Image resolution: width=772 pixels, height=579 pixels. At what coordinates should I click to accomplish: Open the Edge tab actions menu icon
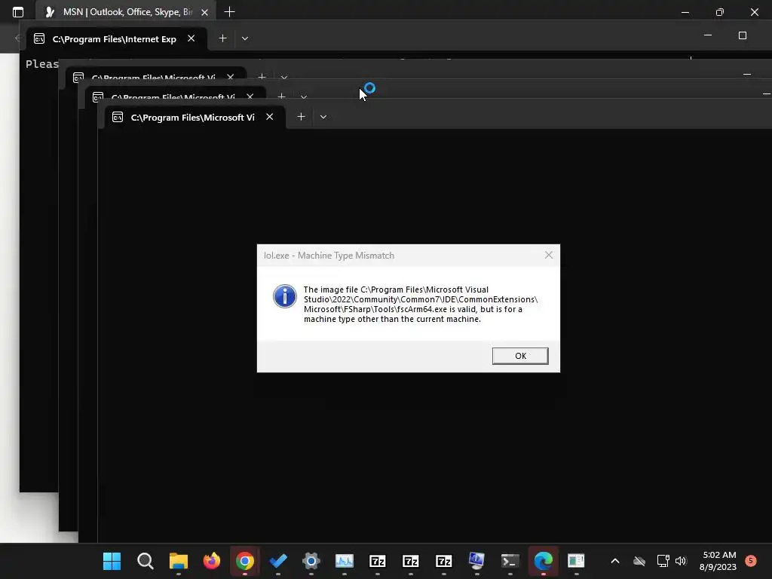[x=18, y=12]
